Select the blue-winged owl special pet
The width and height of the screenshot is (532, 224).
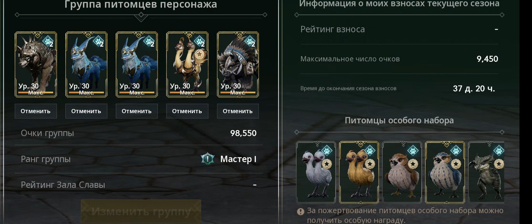(445, 172)
